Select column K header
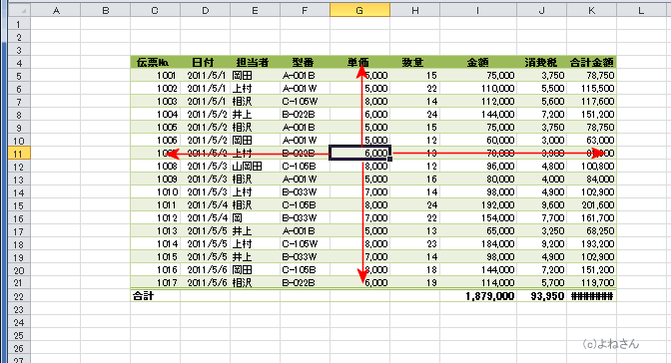Viewport: 671px width, 363px height. (x=591, y=10)
